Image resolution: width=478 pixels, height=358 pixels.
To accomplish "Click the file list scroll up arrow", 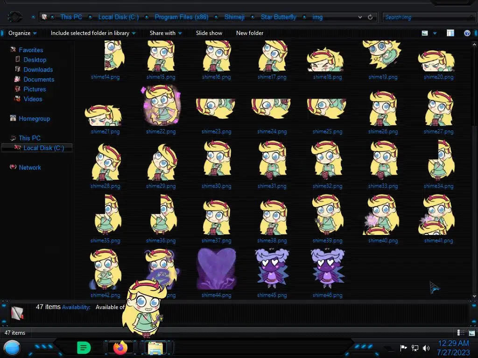I will pyautogui.click(x=474, y=44).
